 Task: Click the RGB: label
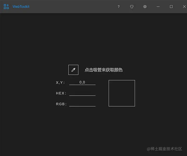(x=61, y=104)
